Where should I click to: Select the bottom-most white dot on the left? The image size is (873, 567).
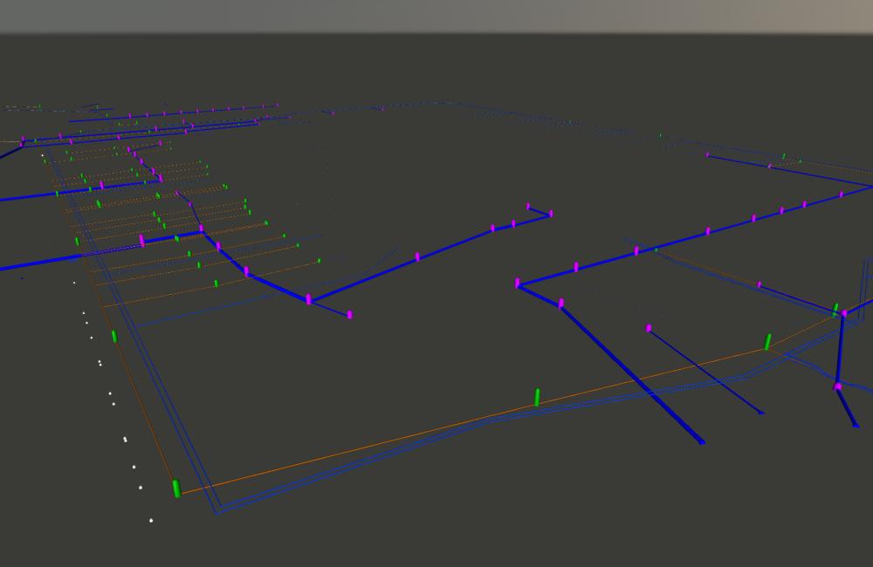tap(150, 521)
